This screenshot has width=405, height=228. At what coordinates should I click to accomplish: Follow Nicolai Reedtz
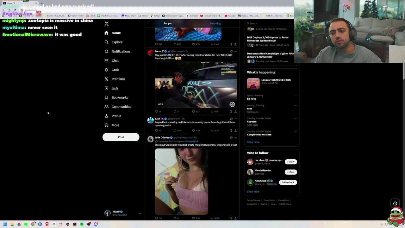coord(291,172)
